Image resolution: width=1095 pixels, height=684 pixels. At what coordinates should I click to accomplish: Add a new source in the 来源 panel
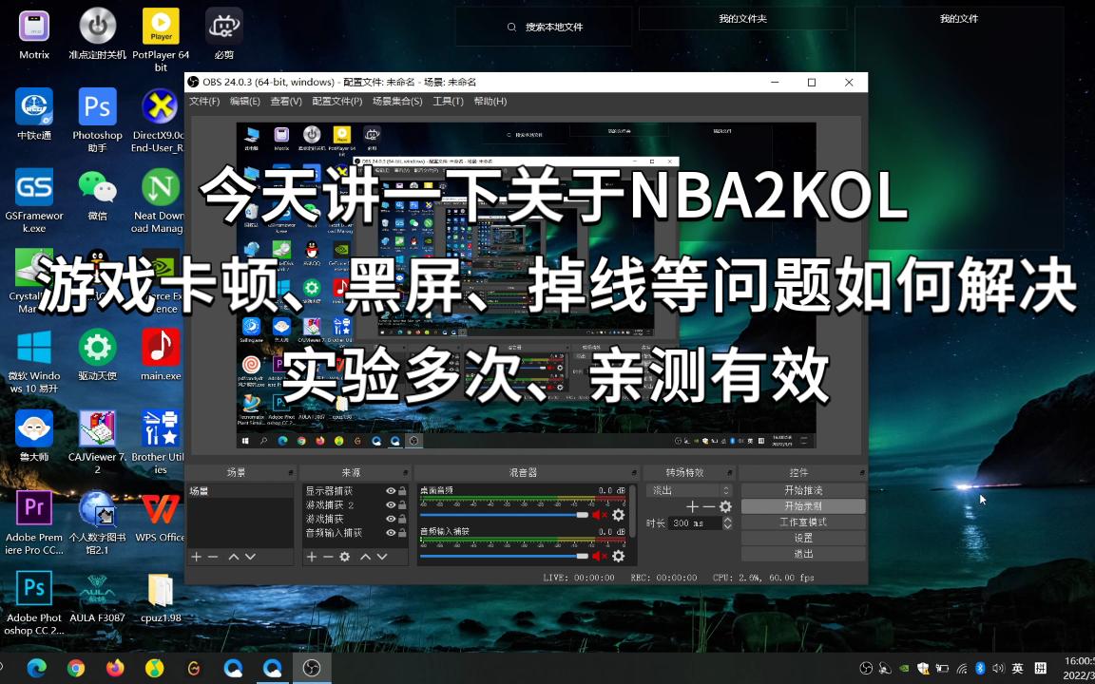coord(312,557)
